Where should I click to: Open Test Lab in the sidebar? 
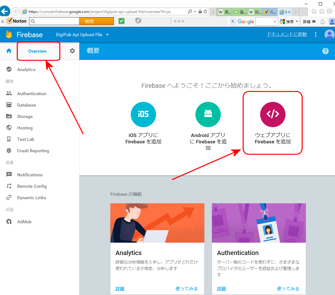click(26, 139)
